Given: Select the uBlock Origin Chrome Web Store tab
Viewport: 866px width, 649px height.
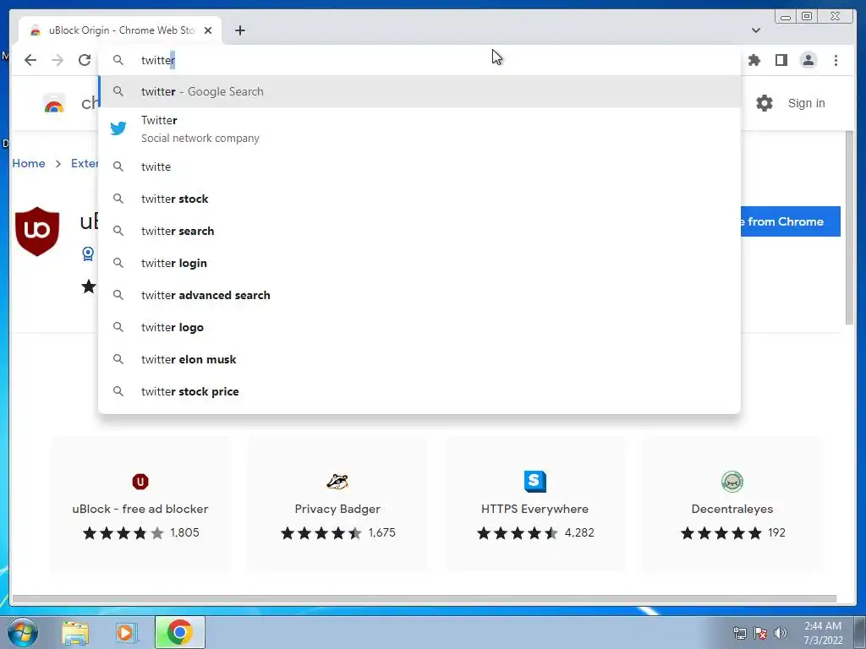Looking at the screenshot, I should coord(120,30).
